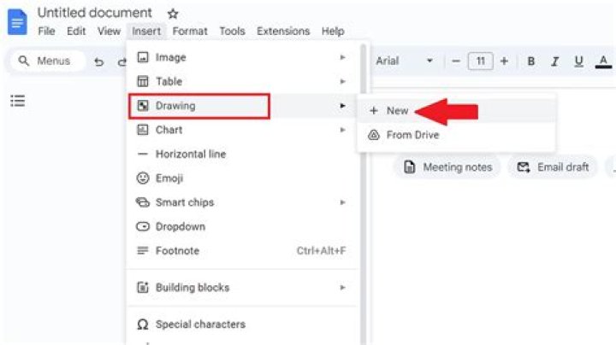Click the Email draft chip
The image size is (616, 345).
coord(553,167)
